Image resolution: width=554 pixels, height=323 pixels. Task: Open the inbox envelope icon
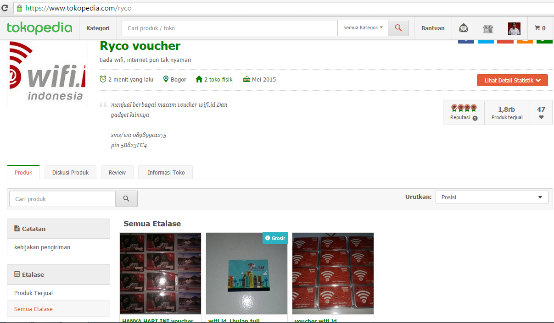[x=464, y=28]
